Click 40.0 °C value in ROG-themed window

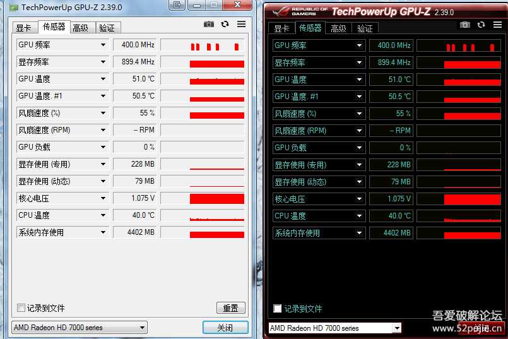point(391,216)
